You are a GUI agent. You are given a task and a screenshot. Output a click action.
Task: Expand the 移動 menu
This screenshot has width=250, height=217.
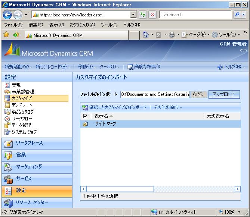87,67
